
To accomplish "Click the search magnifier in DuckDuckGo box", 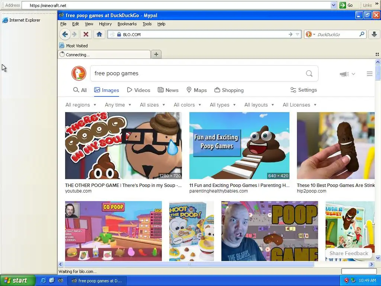I will tap(309, 73).
